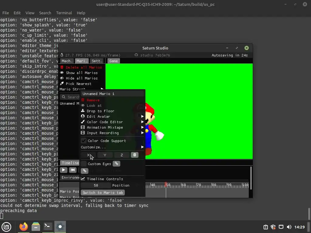Click the download icon next to Drop to Floor
This screenshot has height=233, width=311.
[x=83, y=111]
